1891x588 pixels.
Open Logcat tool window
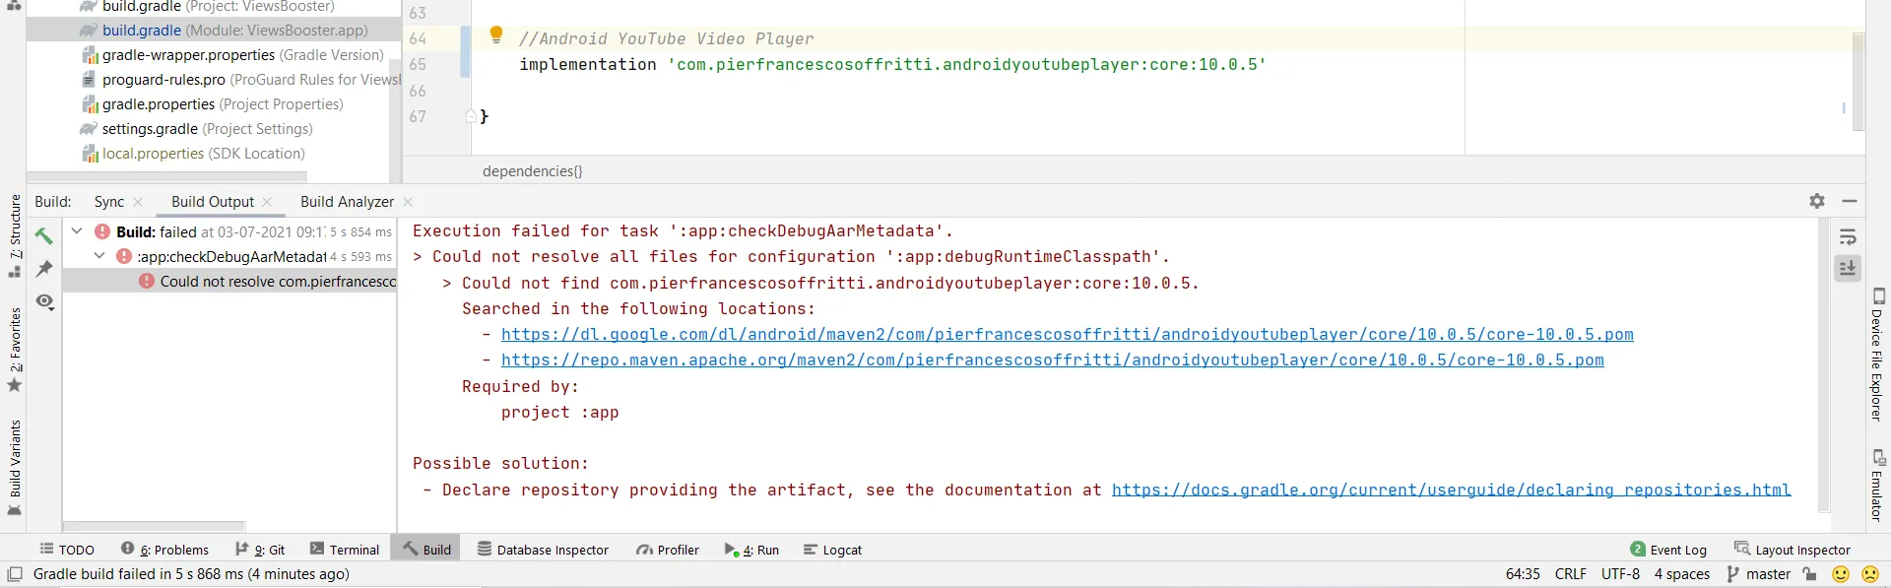click(x=832, y=550)
